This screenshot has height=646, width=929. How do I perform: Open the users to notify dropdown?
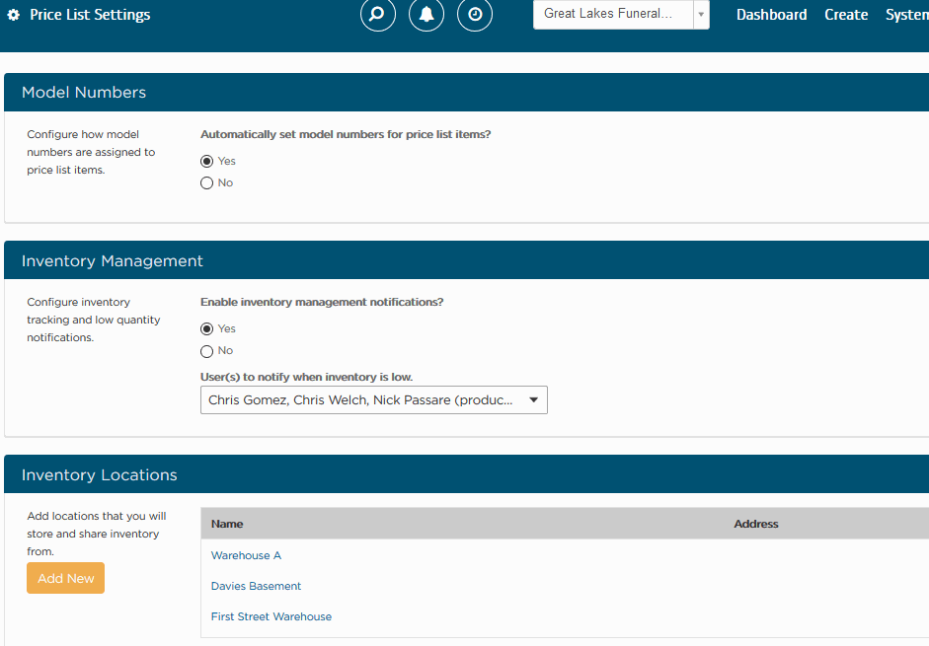coord(374,400)
